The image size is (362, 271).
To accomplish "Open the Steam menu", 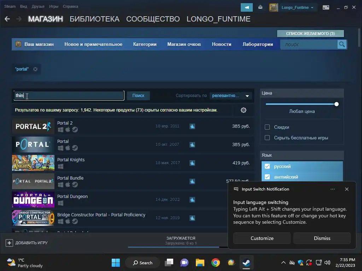I will [10, 6].
